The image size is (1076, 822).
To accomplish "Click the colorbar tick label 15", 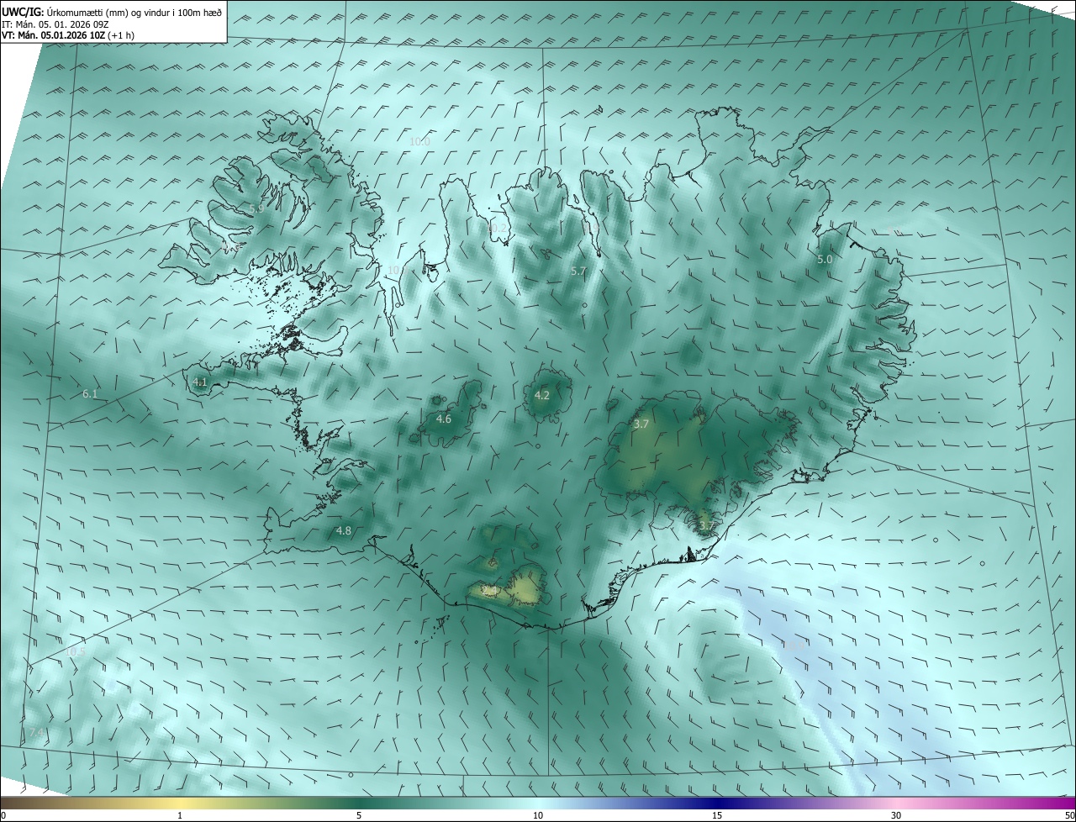I will [x=717, y=815].
